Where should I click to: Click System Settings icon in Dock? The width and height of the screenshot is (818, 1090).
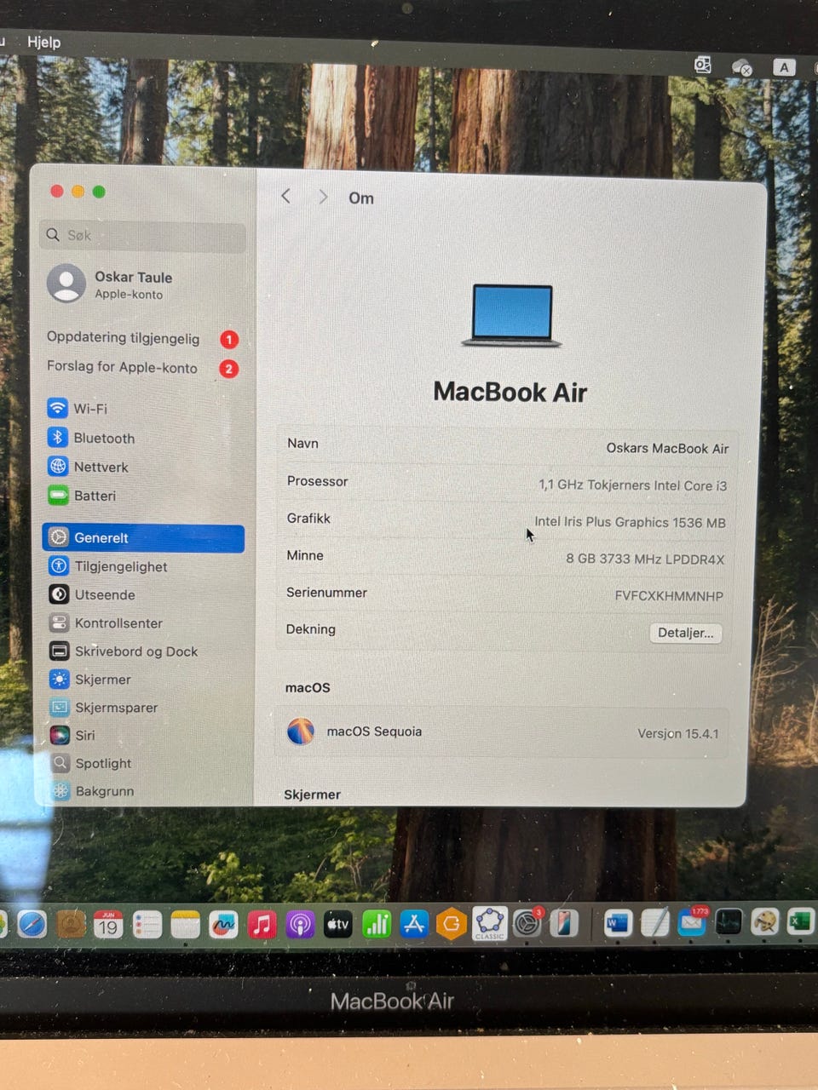[x=527, y=923]
